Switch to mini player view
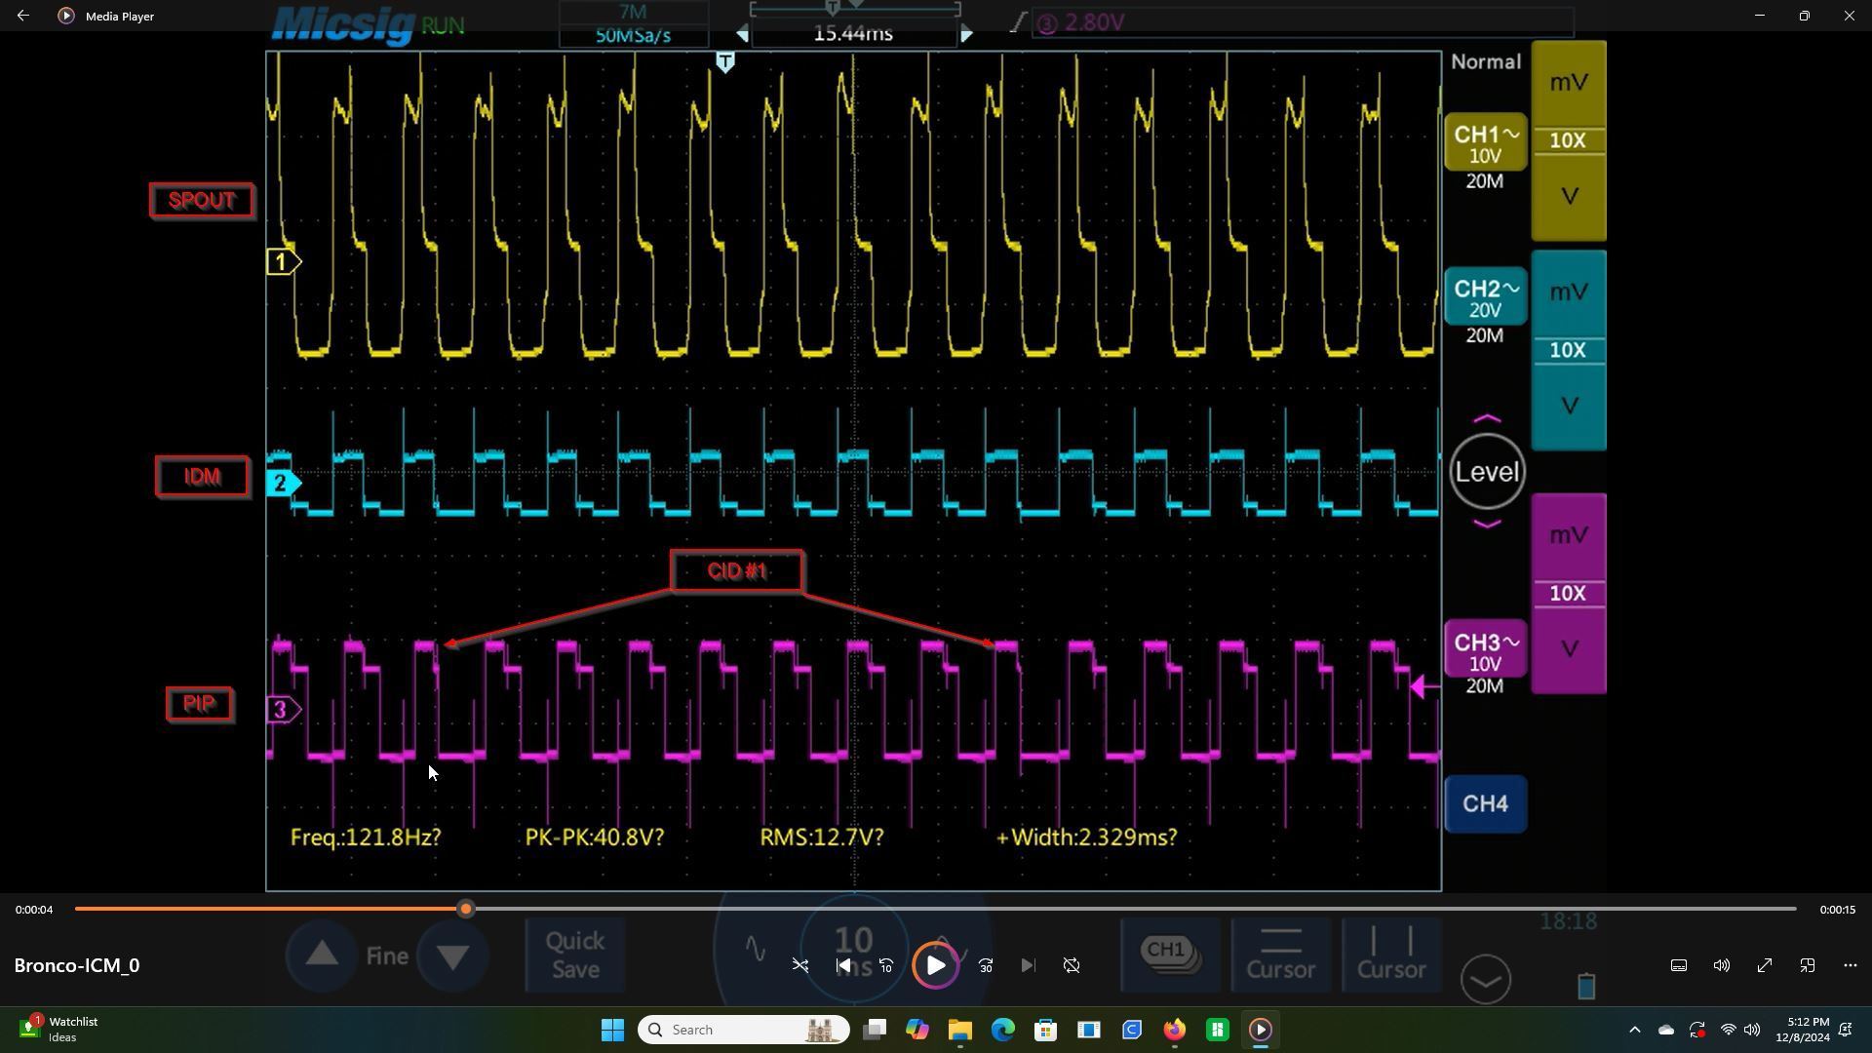1872x1053 pixels. (1808, 965)
